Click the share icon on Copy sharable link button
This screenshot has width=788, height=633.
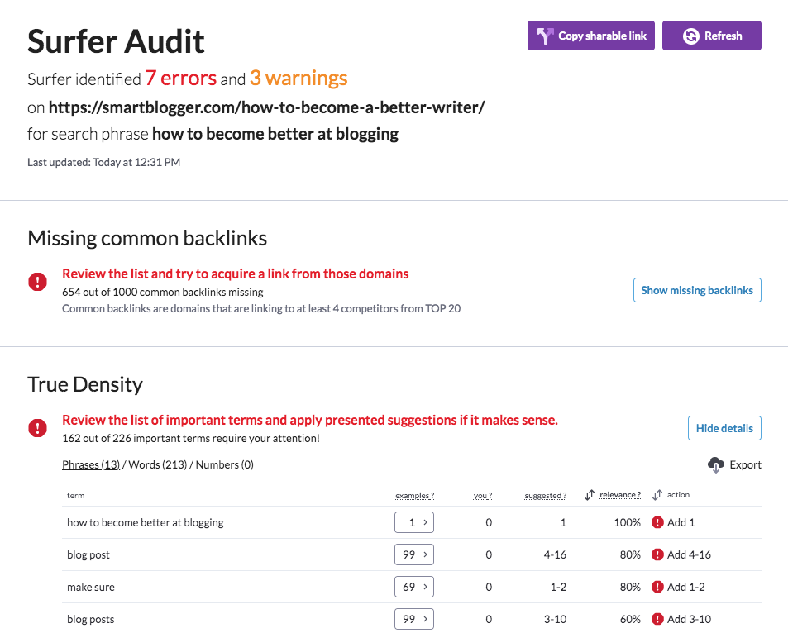[x=545, y=36]
